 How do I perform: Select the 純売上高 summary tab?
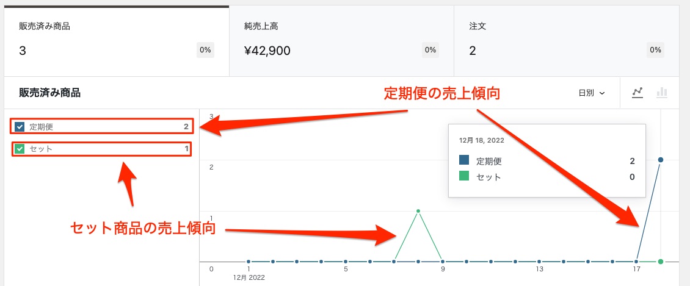341,41
